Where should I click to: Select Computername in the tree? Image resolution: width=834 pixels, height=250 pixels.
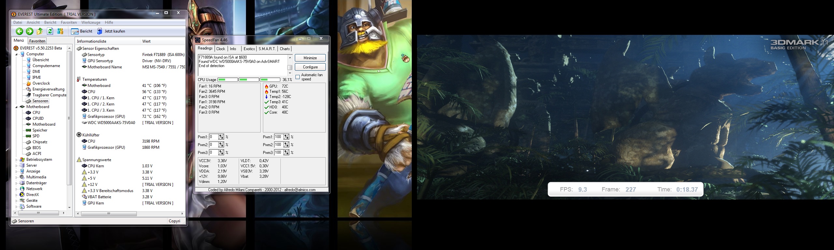click(46, 66)
